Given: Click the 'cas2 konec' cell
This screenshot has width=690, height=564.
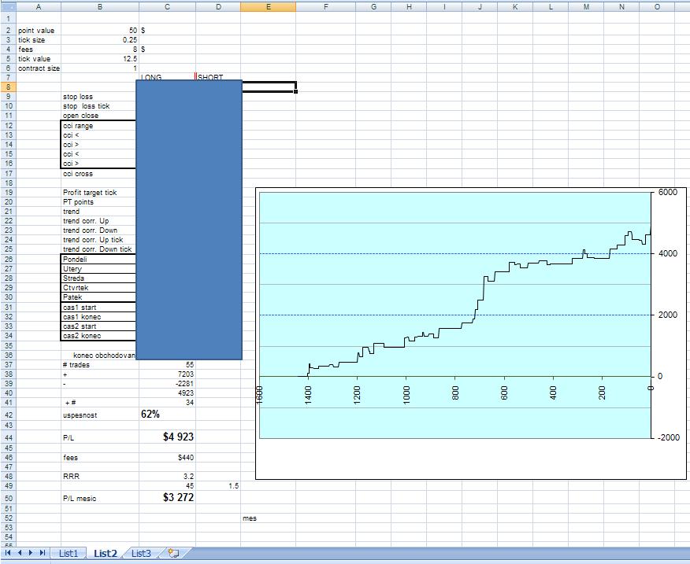Looking at the screenshot, I should [98, 336].
